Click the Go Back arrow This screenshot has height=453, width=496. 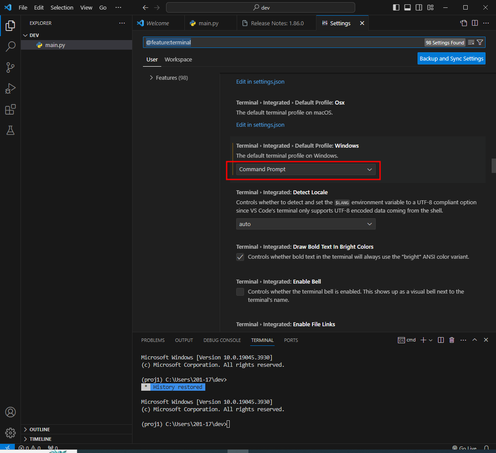click(145, 7)
